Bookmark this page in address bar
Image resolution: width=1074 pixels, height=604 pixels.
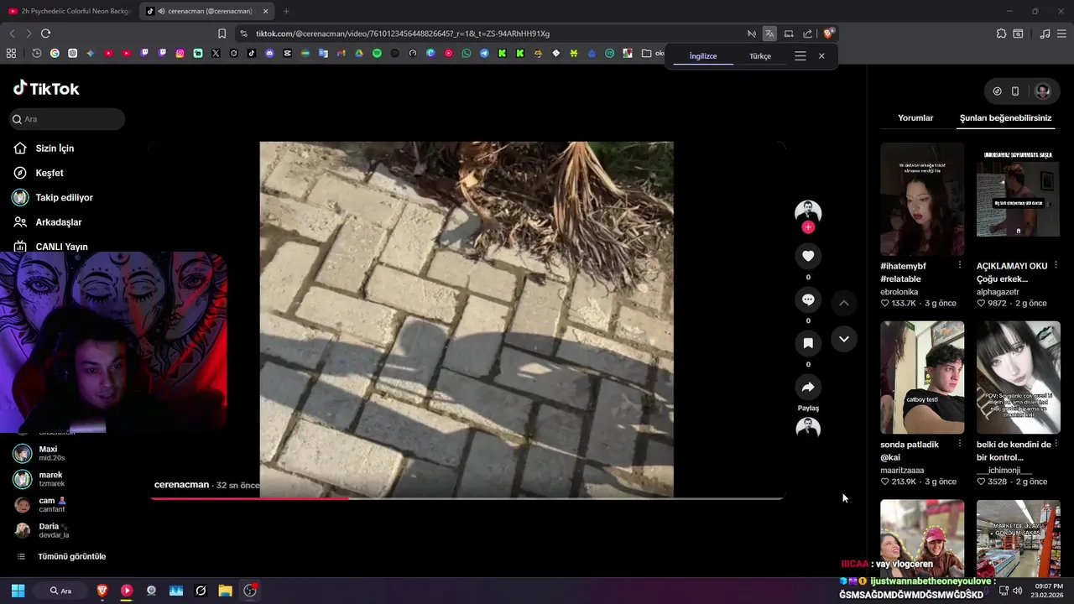[x=222, y=34]
